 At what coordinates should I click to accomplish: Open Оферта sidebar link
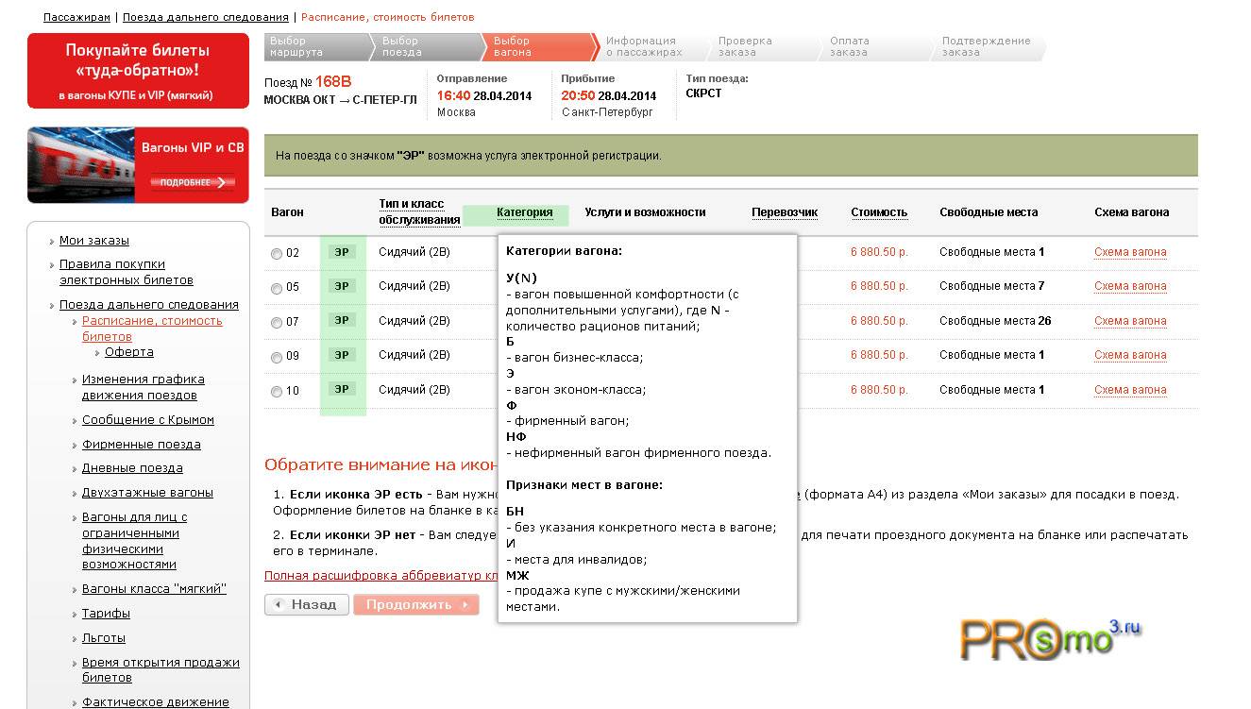(x=129, y=352)
